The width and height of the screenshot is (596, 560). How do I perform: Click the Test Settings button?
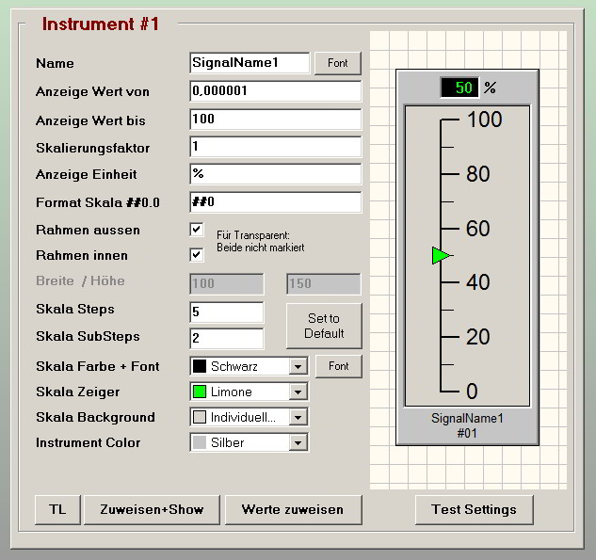tap(474, 509)
